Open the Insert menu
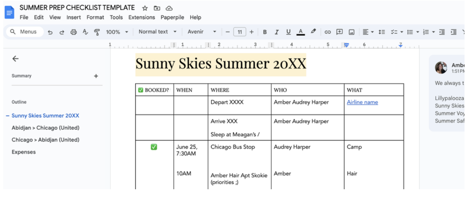The width and height of the screenshot is (470, 218). (74, 17)
